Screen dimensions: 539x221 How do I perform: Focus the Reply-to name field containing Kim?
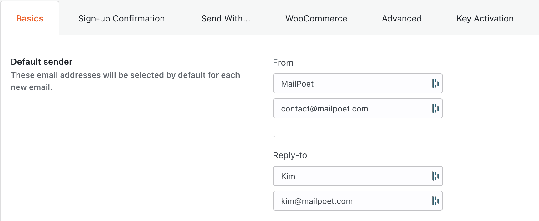(x=350, y=176)
